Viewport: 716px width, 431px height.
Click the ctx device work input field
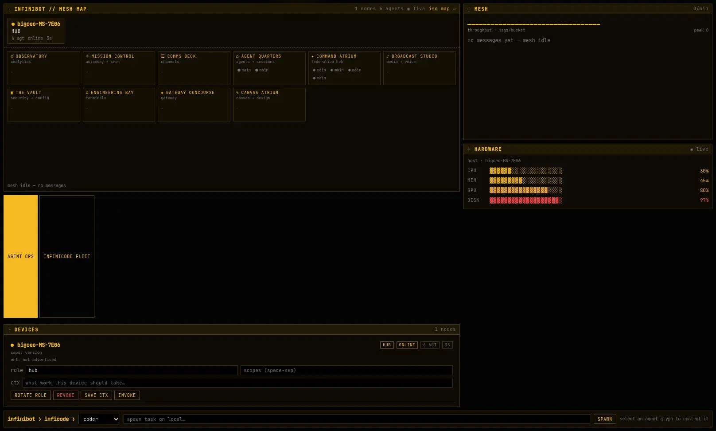point(237,383)
